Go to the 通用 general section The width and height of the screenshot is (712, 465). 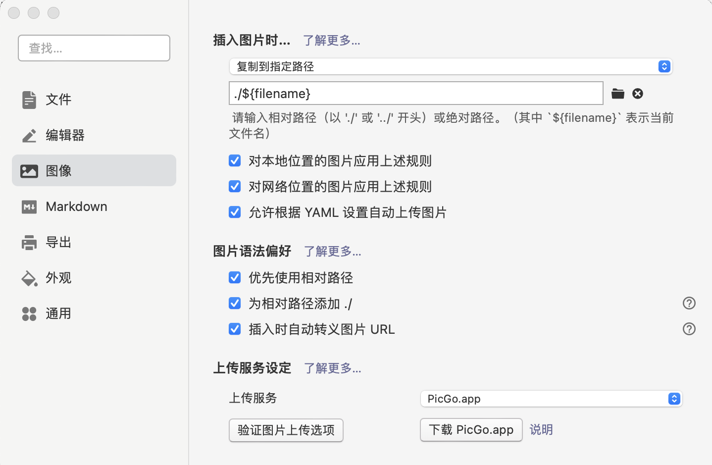tap(58, 313)
